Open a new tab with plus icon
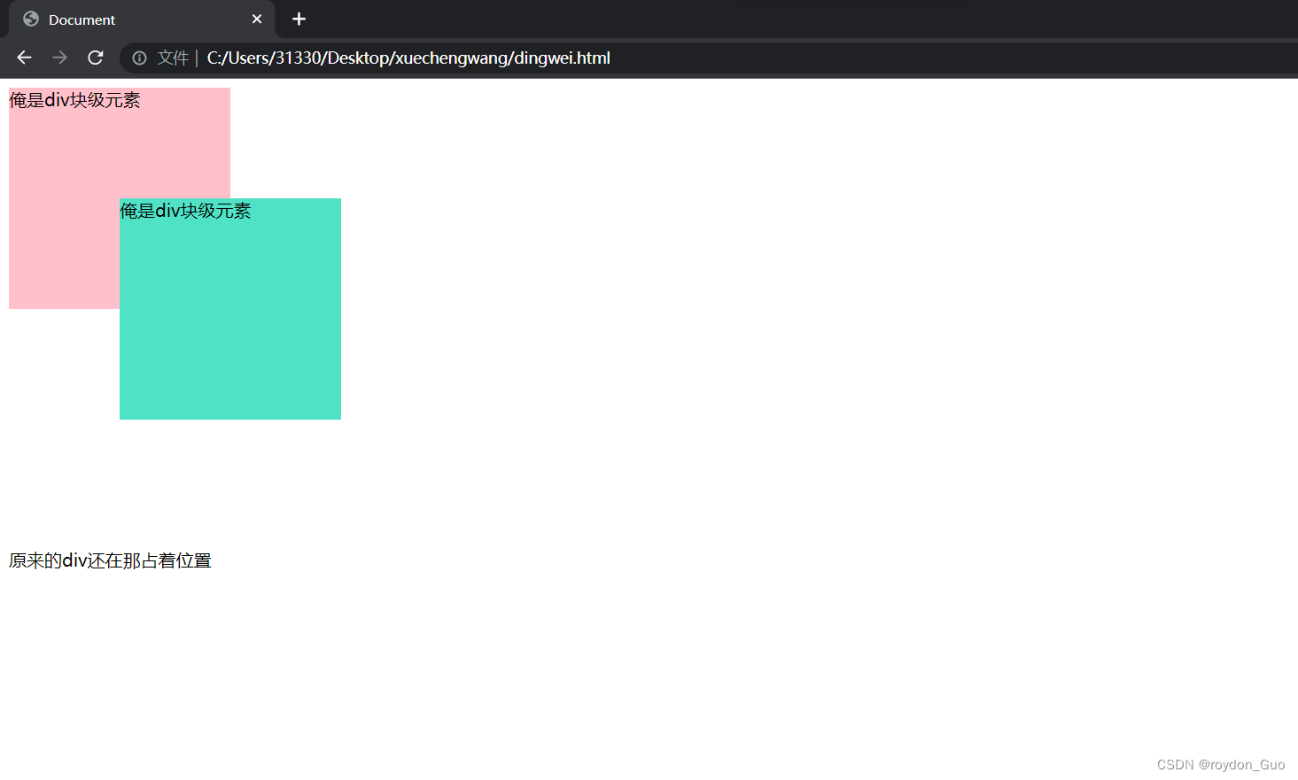This screenshot has height=780, width=1298. (299, 19)
